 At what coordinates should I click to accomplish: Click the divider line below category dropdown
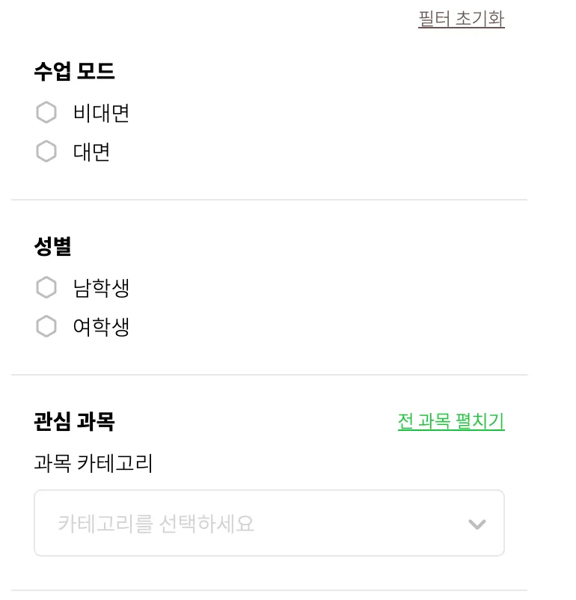click(x=269, y=590)
